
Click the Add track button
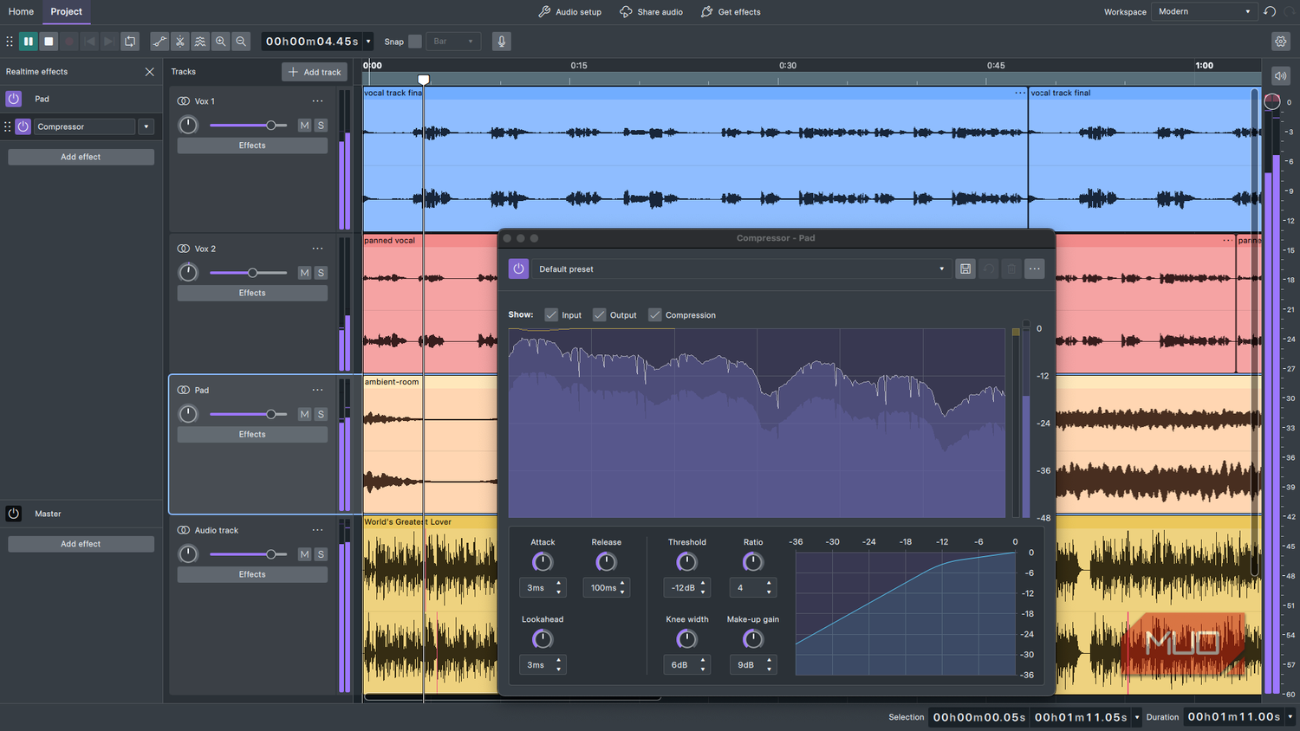314,72
